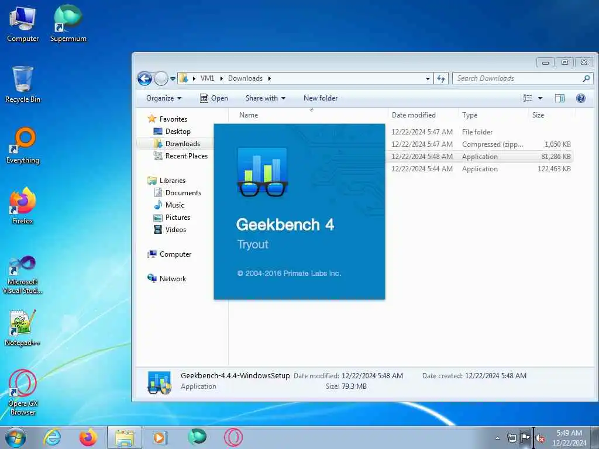Refresh the Downloads folder view

coord(441,79)
